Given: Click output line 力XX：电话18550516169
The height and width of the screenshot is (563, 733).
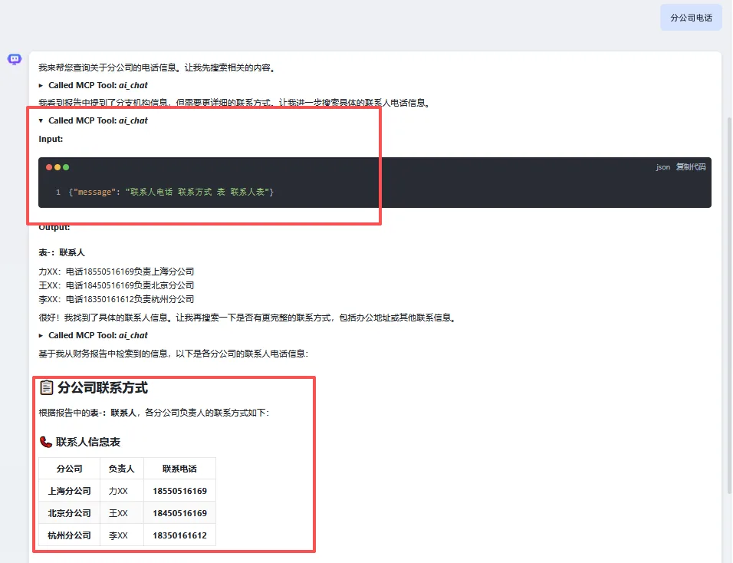Looking at the screenshot, I should (x=117, y=272).
